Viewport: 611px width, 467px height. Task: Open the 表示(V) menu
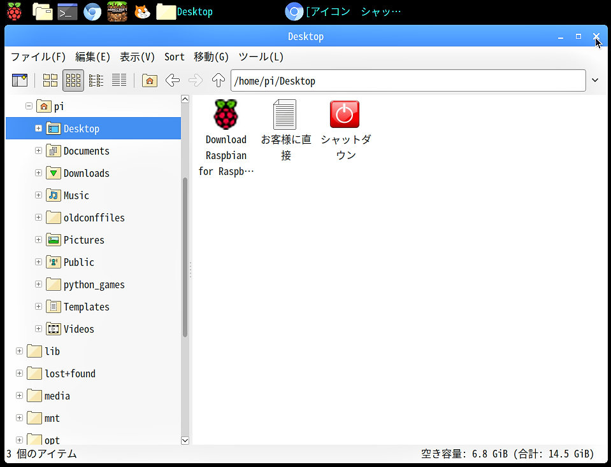137,57
